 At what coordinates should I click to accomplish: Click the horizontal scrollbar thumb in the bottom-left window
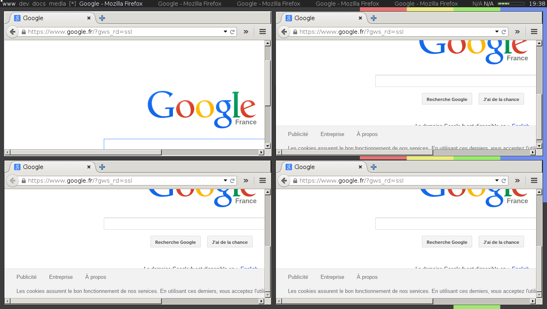click(86, 301)
